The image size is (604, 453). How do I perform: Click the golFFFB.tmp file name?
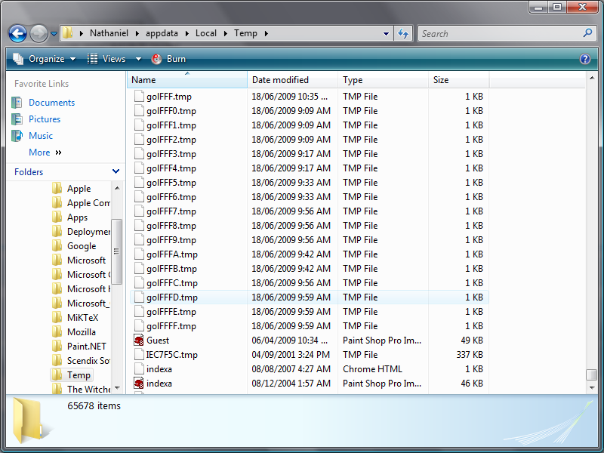(x=172, y=269)
